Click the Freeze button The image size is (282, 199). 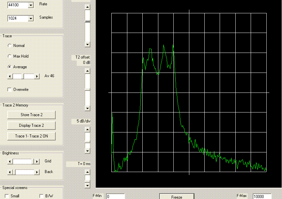177,196
